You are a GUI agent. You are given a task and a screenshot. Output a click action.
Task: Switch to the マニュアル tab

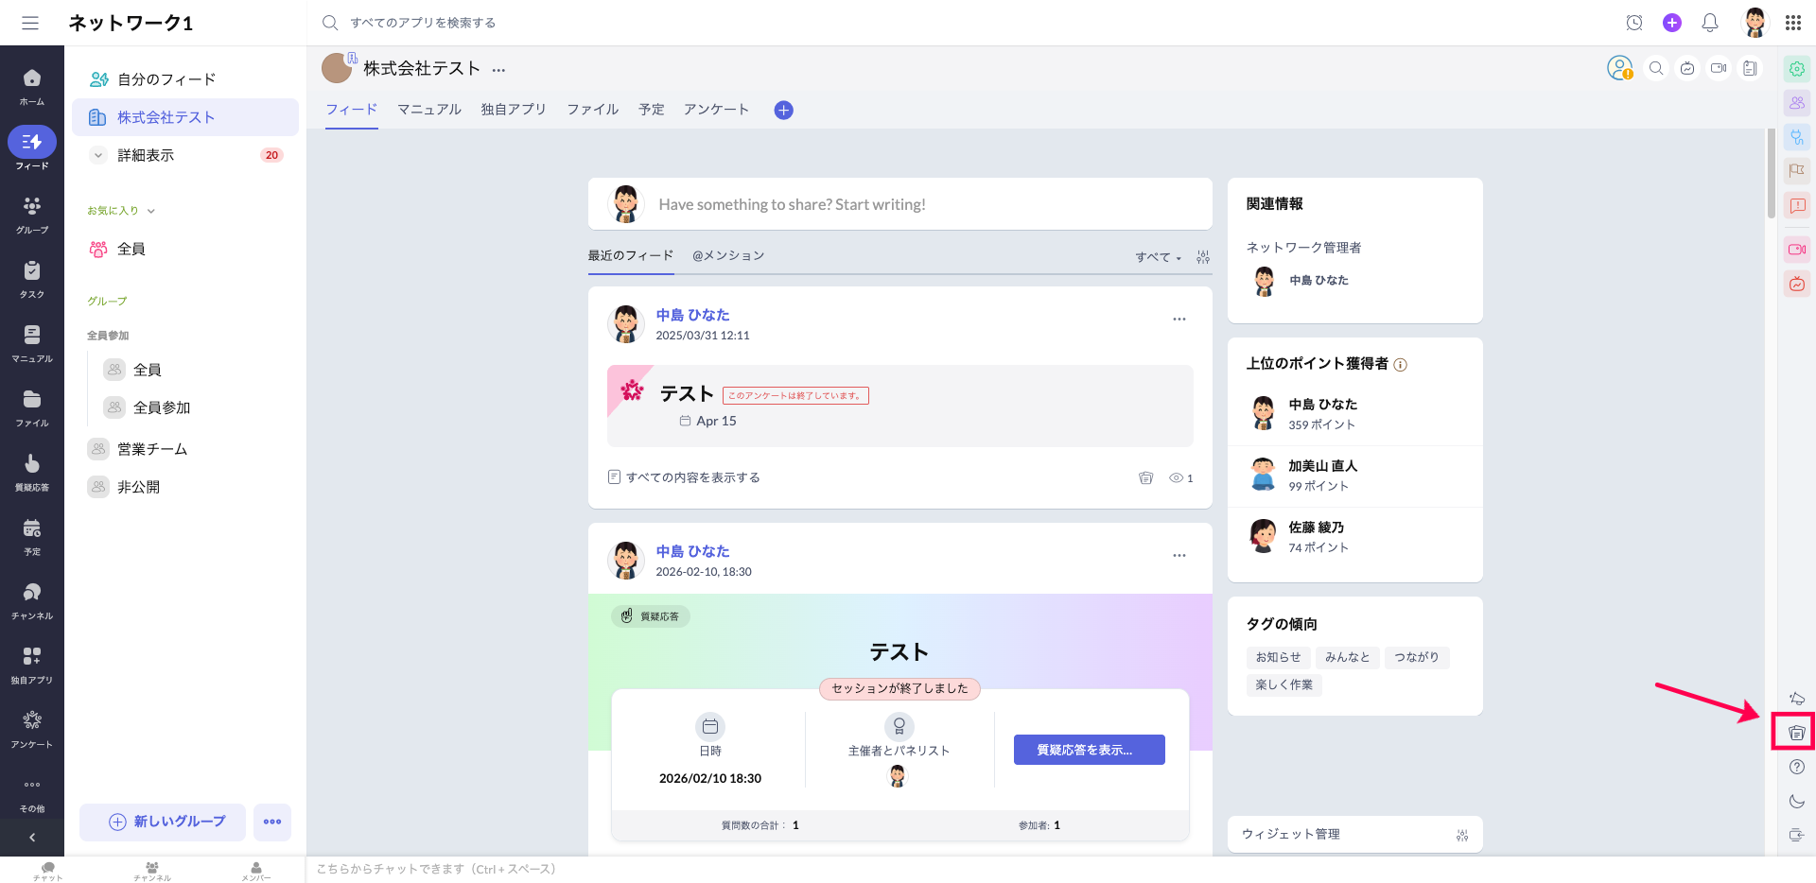428,110
